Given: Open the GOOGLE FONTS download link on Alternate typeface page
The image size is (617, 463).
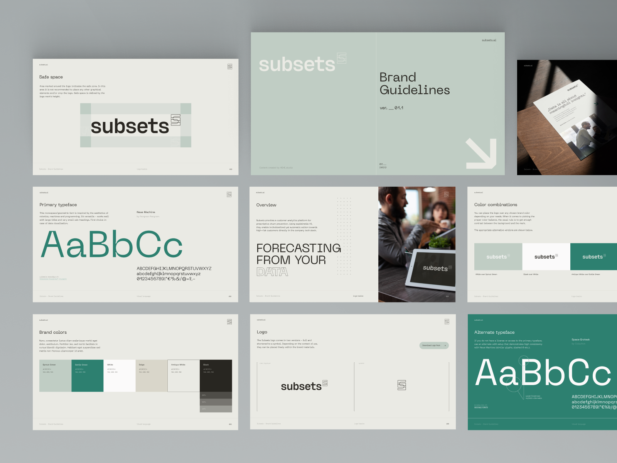Looking at the screenshot, I should [481, 407].
